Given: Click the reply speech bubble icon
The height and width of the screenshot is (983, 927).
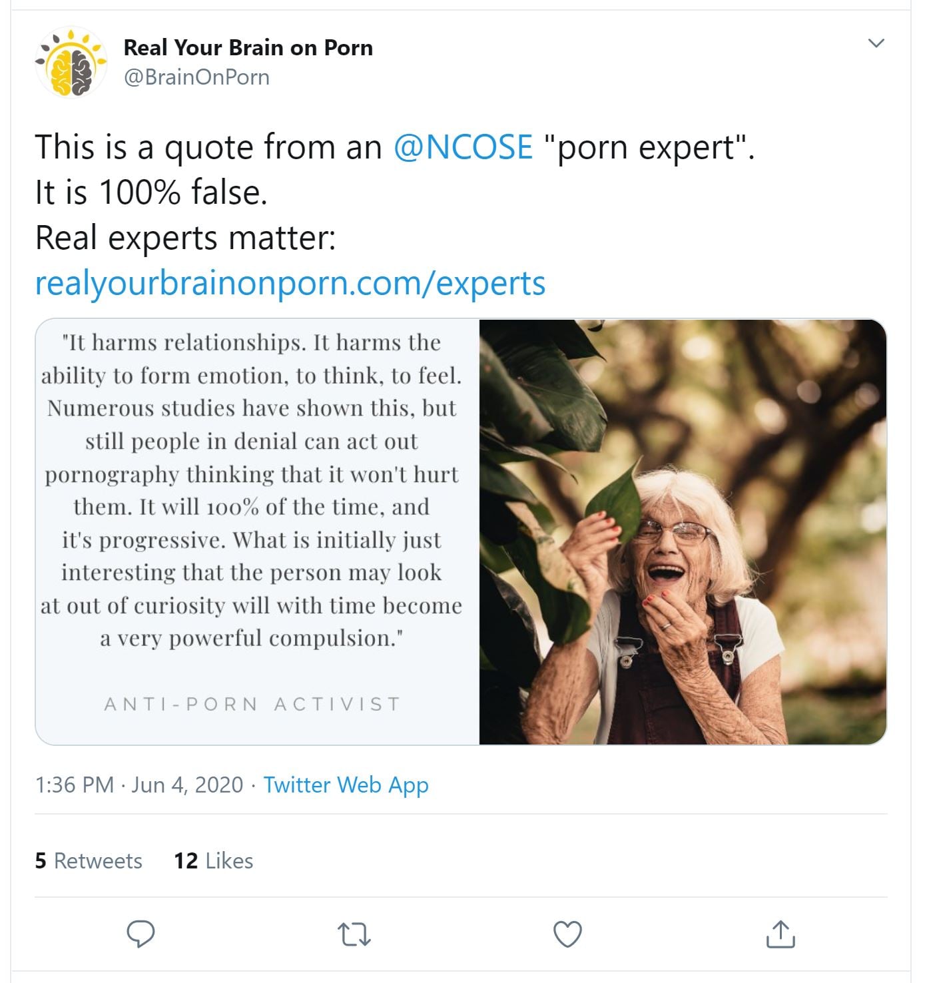Looking at the screenshot, I should click(141, 934).
